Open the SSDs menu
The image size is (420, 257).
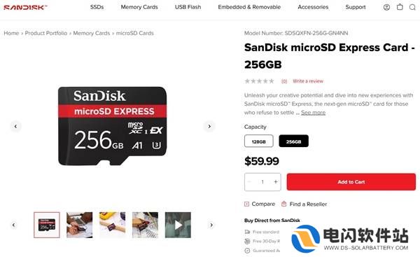pos(97,7)
